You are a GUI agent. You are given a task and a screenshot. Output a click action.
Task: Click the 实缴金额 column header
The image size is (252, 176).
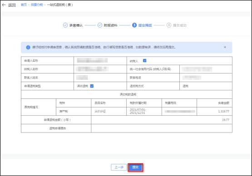(215, 103)
